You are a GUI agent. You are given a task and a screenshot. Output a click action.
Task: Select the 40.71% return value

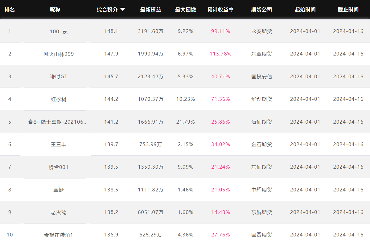[220, 76]
